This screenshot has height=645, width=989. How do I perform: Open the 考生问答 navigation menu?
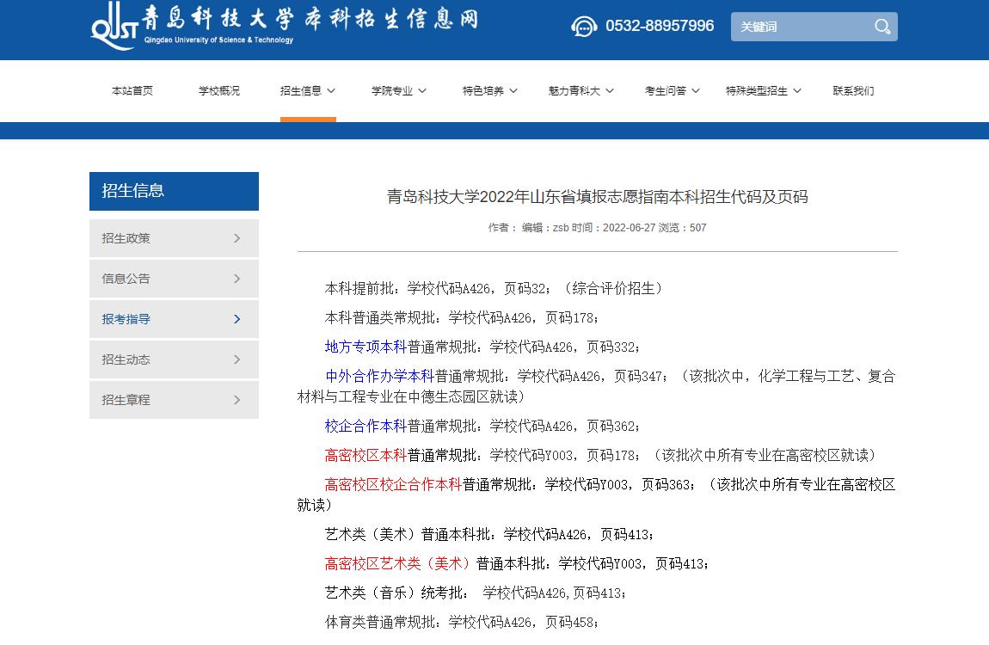[673, 91]
